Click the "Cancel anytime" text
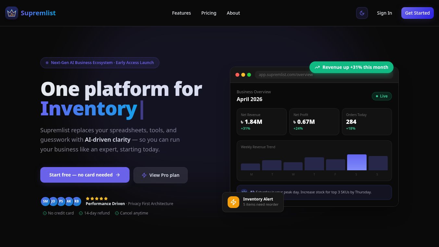The image size is (439, 247). pyautogui.click(x=134, y=213)
